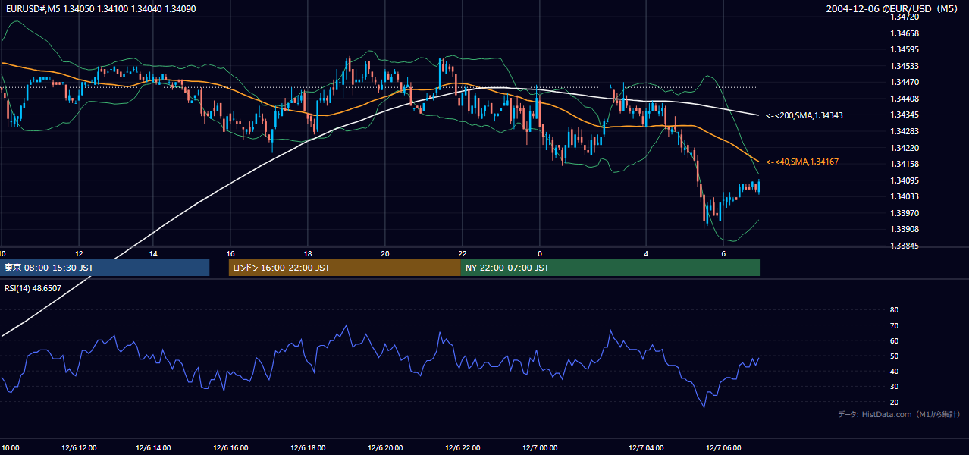Screen dimensions: 969x455
Task: Click bottom time label 12/7 06:00
Action: pyautogui.click(x=723, y=447)
